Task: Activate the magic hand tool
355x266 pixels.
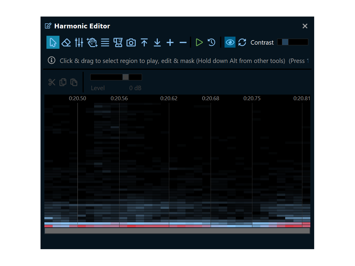Action: (92, 42)
